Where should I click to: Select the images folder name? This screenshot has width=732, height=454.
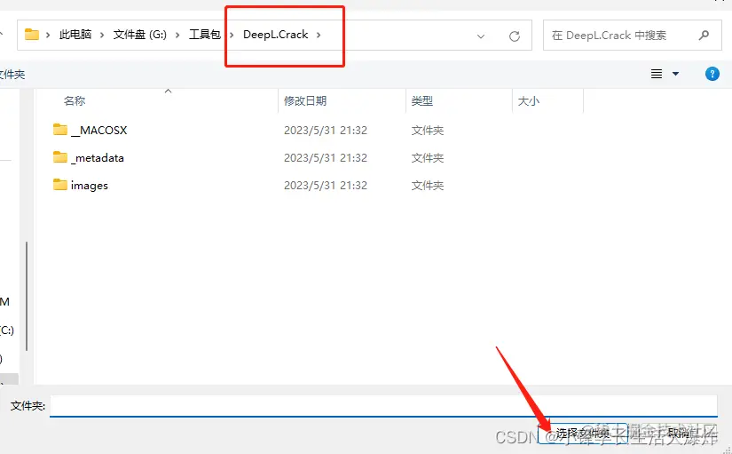click(89, 186)
